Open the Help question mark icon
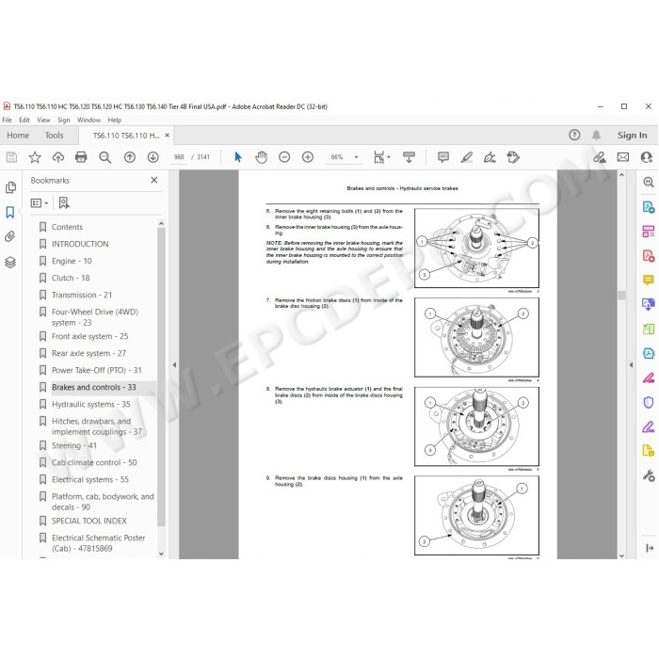Image resolution: width=659 pixels, height=659 pixels. point(574,135)
